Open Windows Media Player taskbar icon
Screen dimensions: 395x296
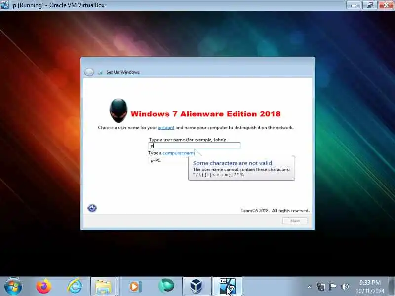134,287
